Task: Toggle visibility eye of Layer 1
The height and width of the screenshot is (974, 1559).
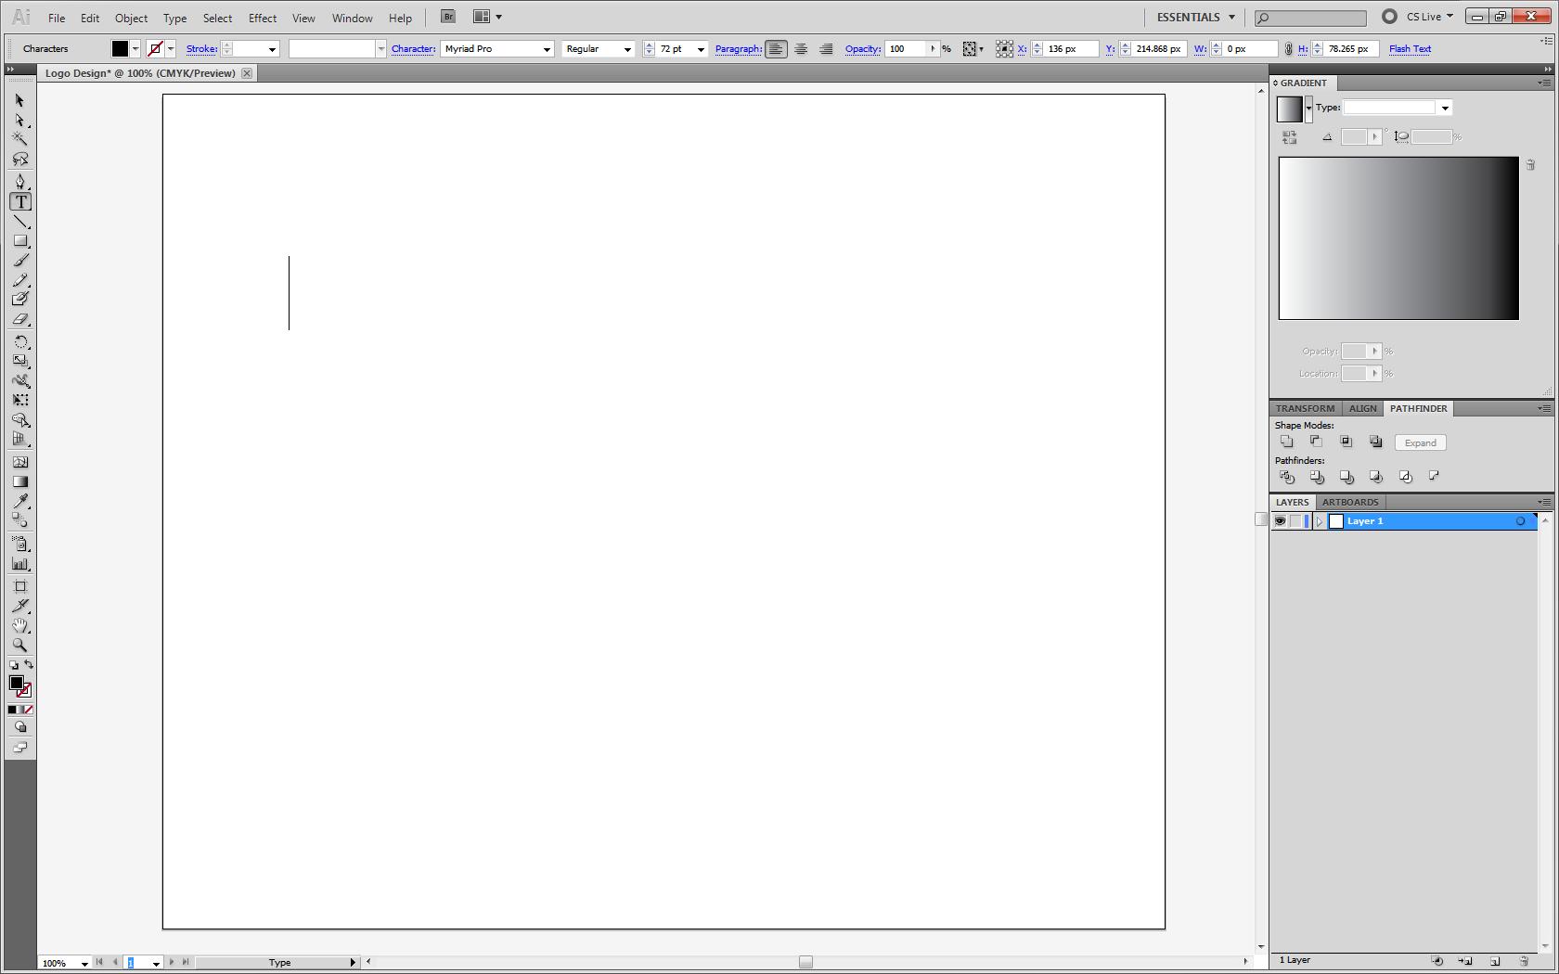Action: [x=1280, y=521]
